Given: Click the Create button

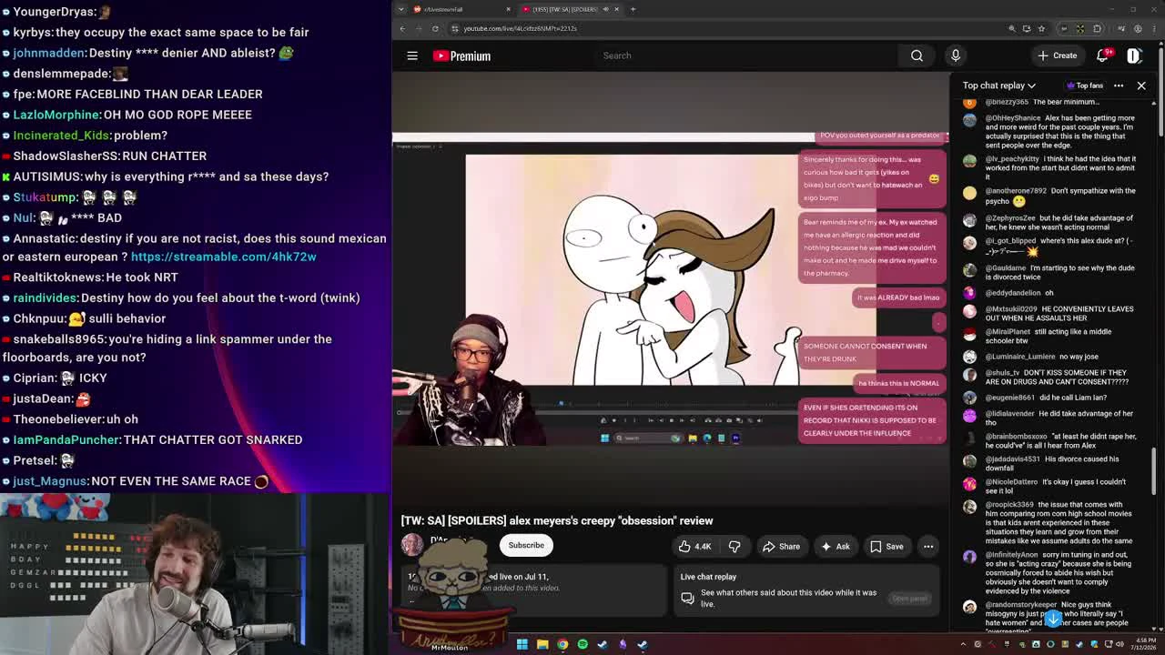Looking at the screenshot, I should click(x=1057, y=55).
